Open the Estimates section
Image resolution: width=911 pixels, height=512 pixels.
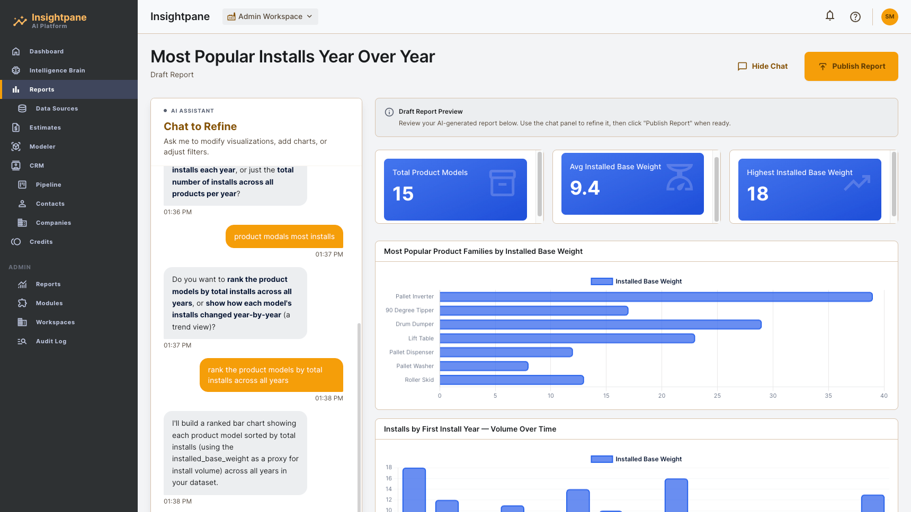[69, 127]
